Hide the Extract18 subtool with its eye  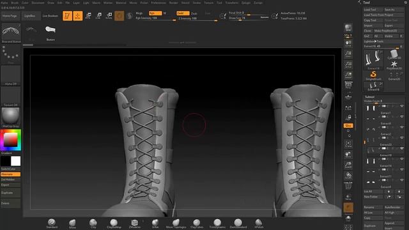(x=402, y=148)
